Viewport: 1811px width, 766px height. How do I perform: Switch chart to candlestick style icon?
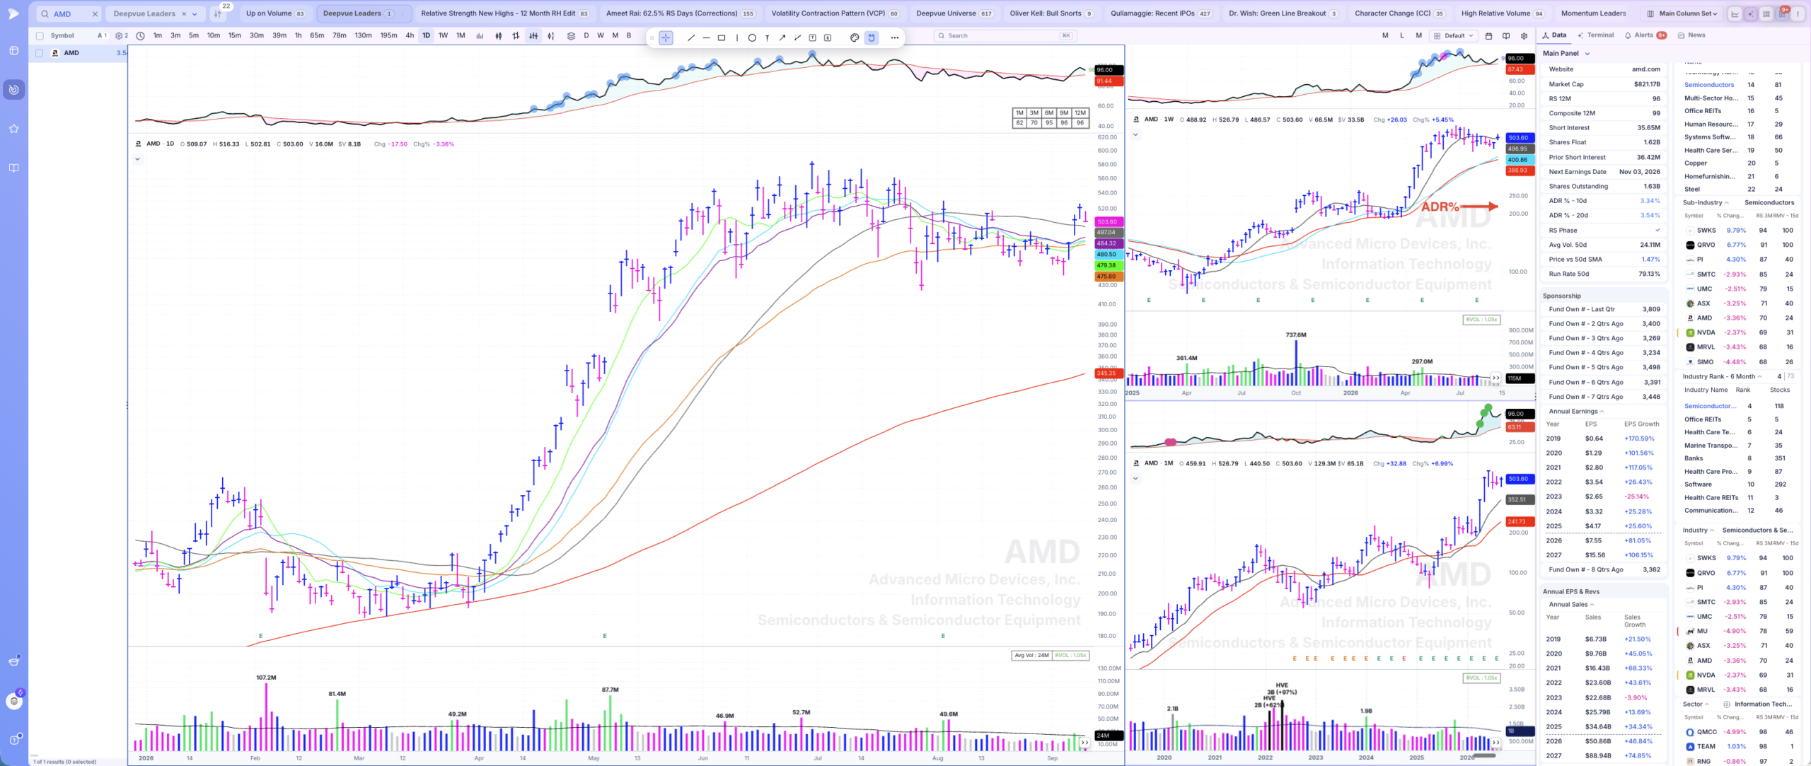(498, 35)
